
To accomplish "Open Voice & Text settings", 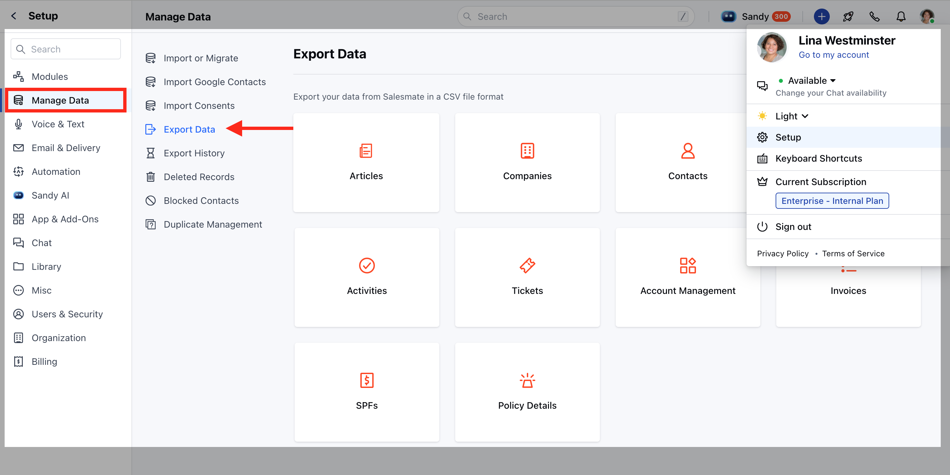I will click(x=66, y=124).
